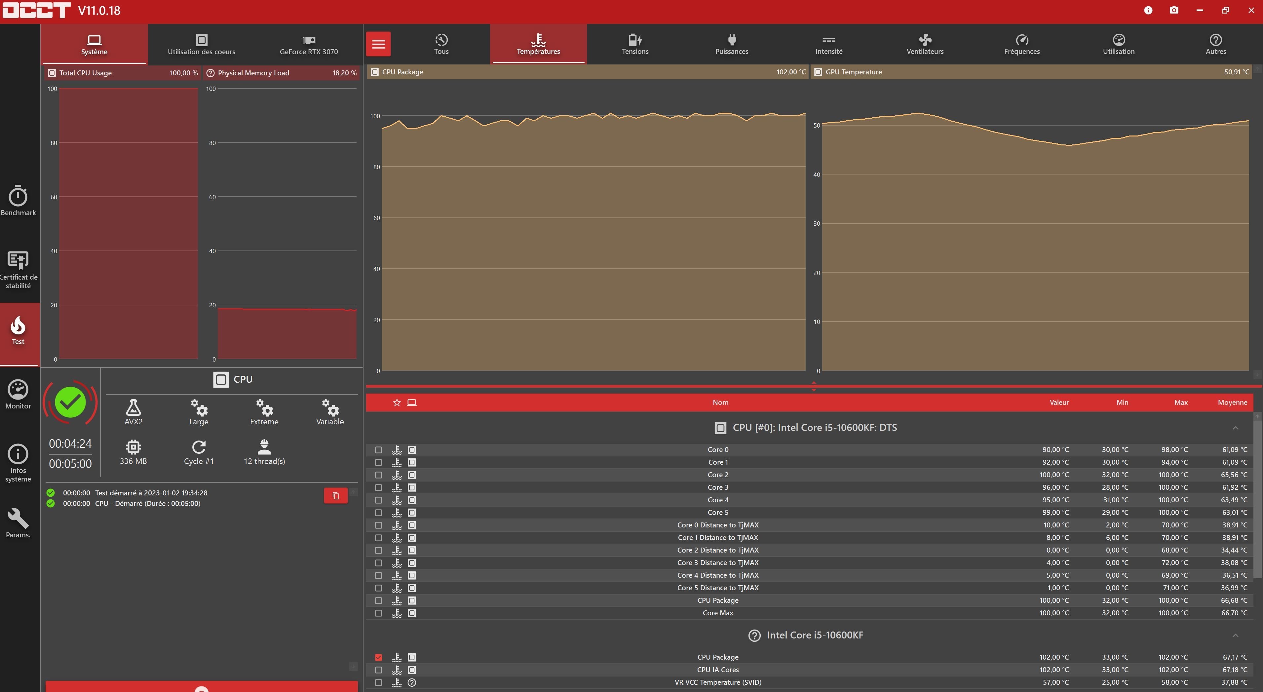This screenshot has width=1263, height=692.
Task: Take a screenshot with camera icon
Action: (1174, 10)
